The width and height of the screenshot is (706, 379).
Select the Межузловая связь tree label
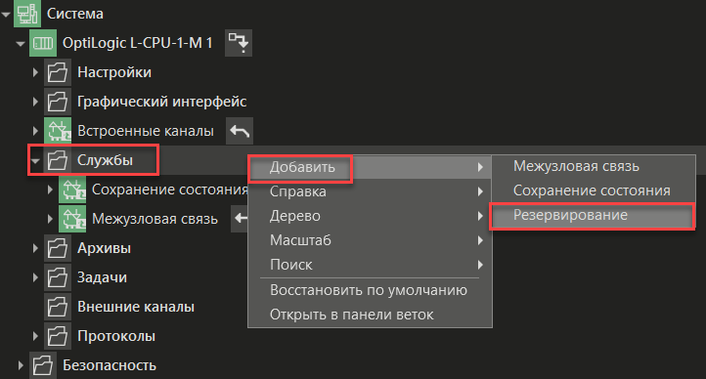(154, 219)
